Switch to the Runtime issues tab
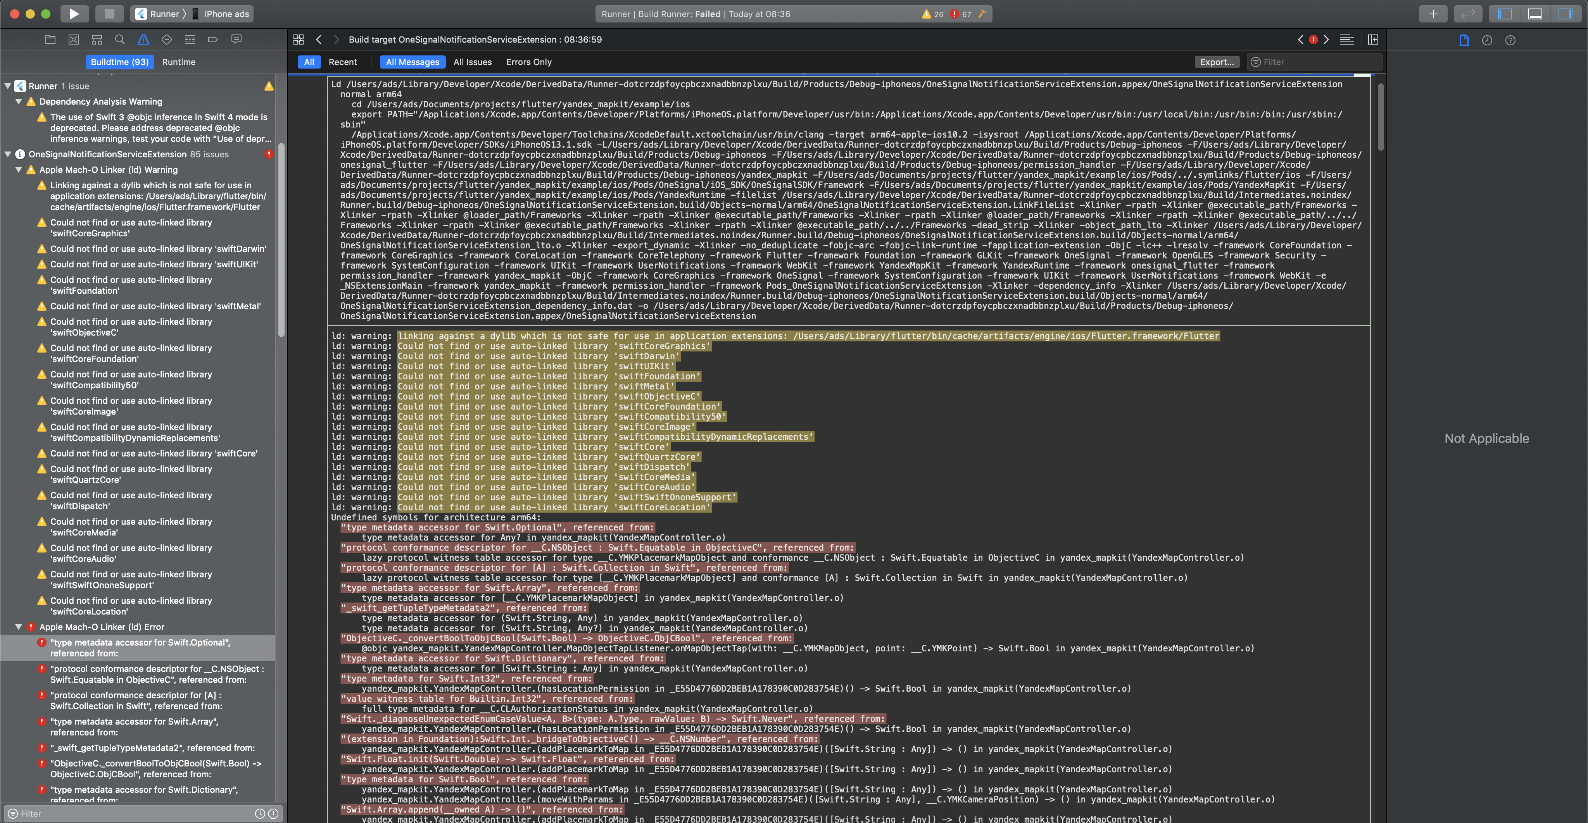Screen dimensions: 1588x823 point(178,62)
